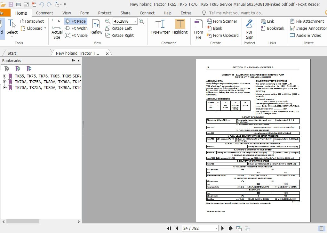This screenshot has width=327, height=233.
Task: Enable Fit Visible view mode
Action: [x=76, y=35]
